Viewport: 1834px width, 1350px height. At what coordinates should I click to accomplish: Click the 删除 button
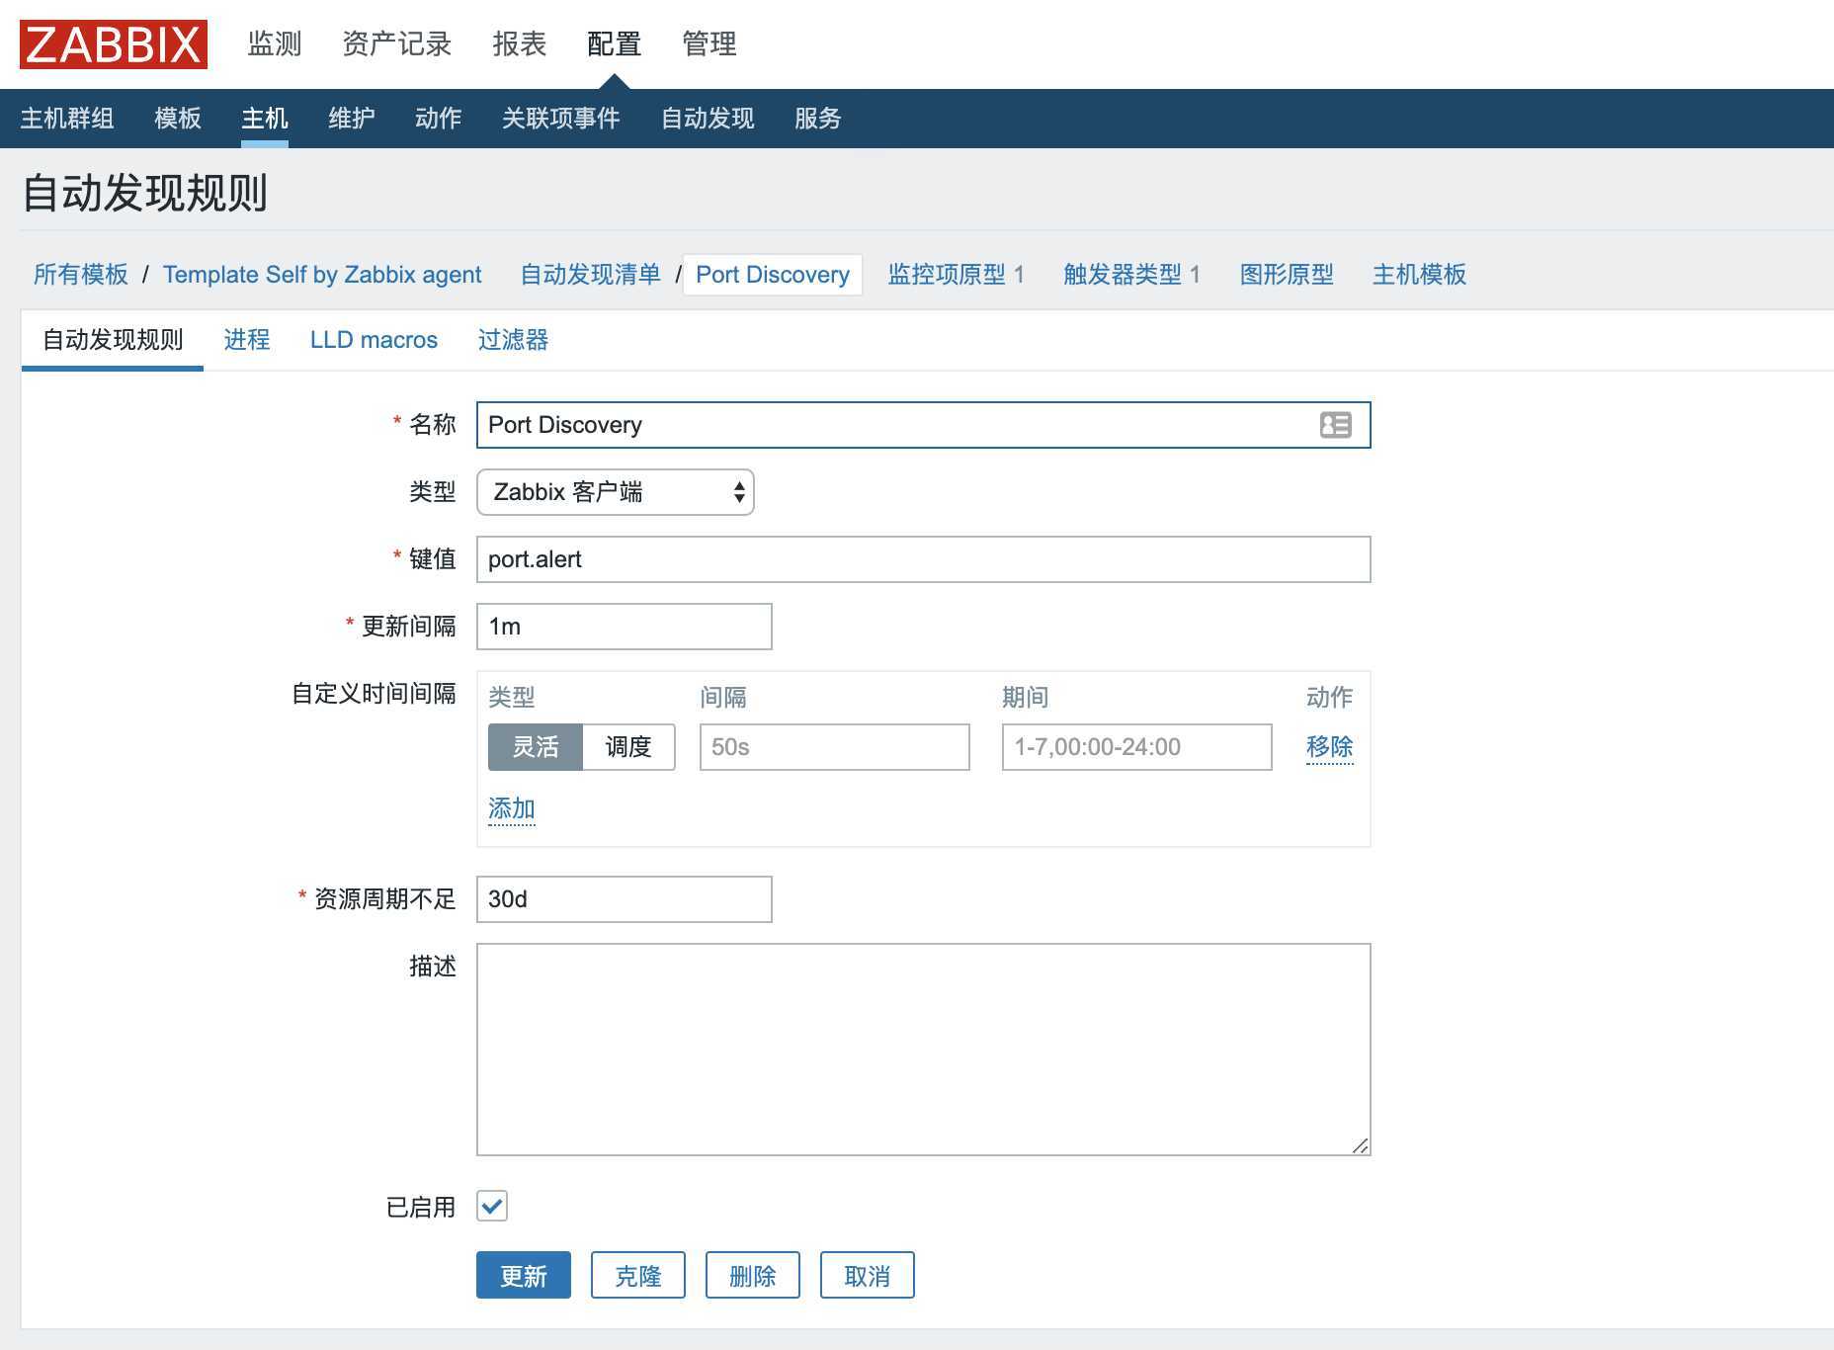click(753, 1276)
